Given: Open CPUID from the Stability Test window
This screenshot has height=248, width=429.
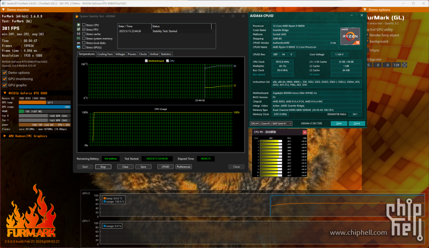Looking at the screenshot, I should coord(166,167).
